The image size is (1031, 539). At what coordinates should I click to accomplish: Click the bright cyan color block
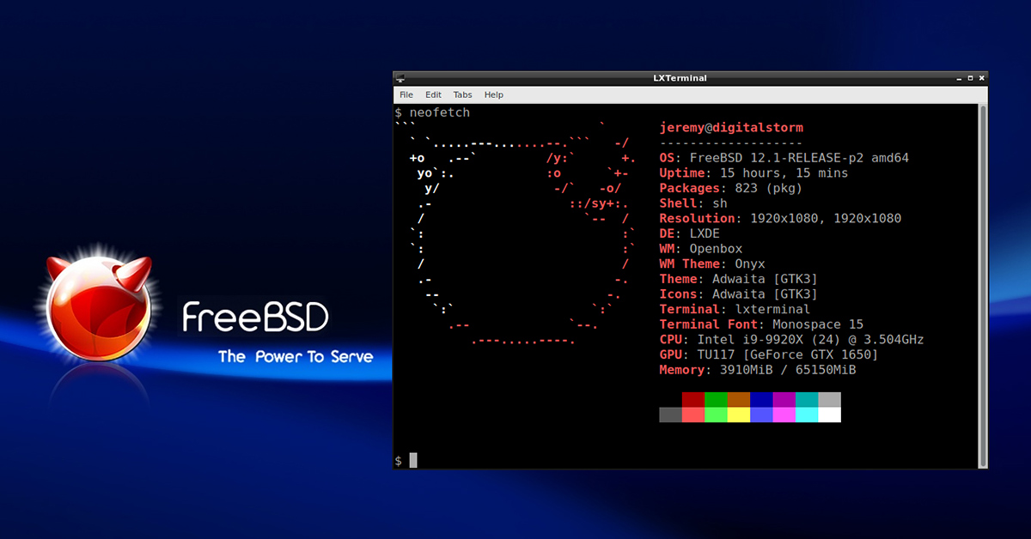(x=806, y=415)
